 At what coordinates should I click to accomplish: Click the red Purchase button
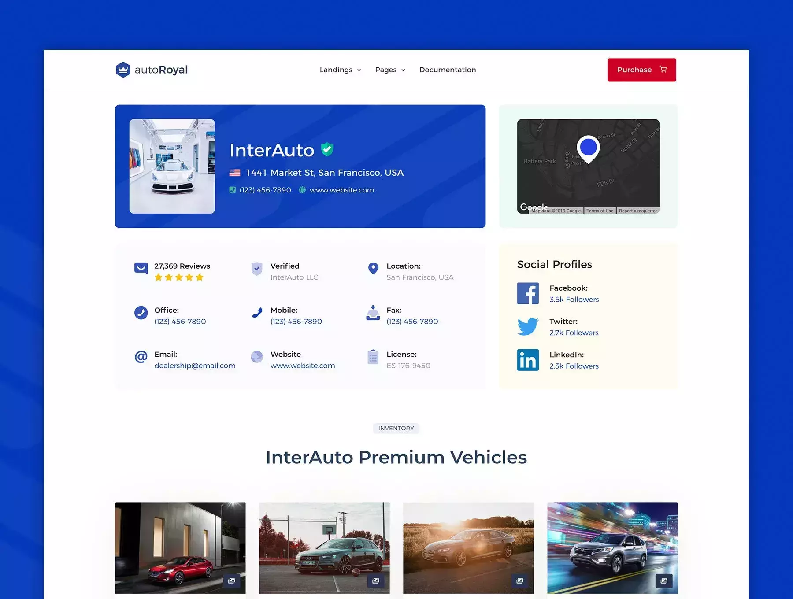click(641, 70)
